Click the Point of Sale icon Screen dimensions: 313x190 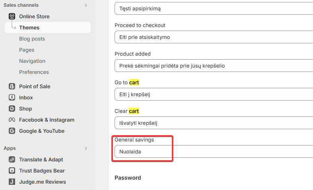[12, 86]
